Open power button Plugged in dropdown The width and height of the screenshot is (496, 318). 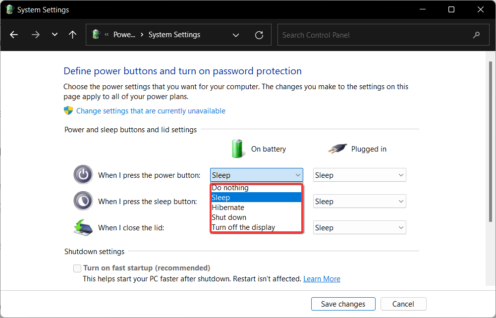coord(360,175)
